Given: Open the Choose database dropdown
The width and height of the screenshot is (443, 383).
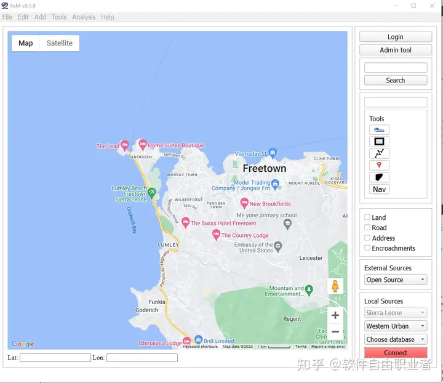Looking at the screenshot, I should (x=396, y=339).
